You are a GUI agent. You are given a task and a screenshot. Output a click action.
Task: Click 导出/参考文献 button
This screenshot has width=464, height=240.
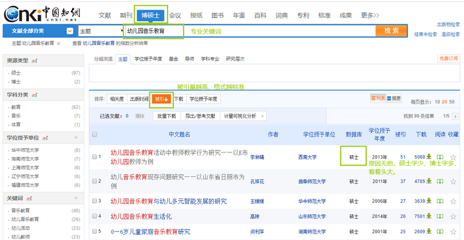pos(200,116)
